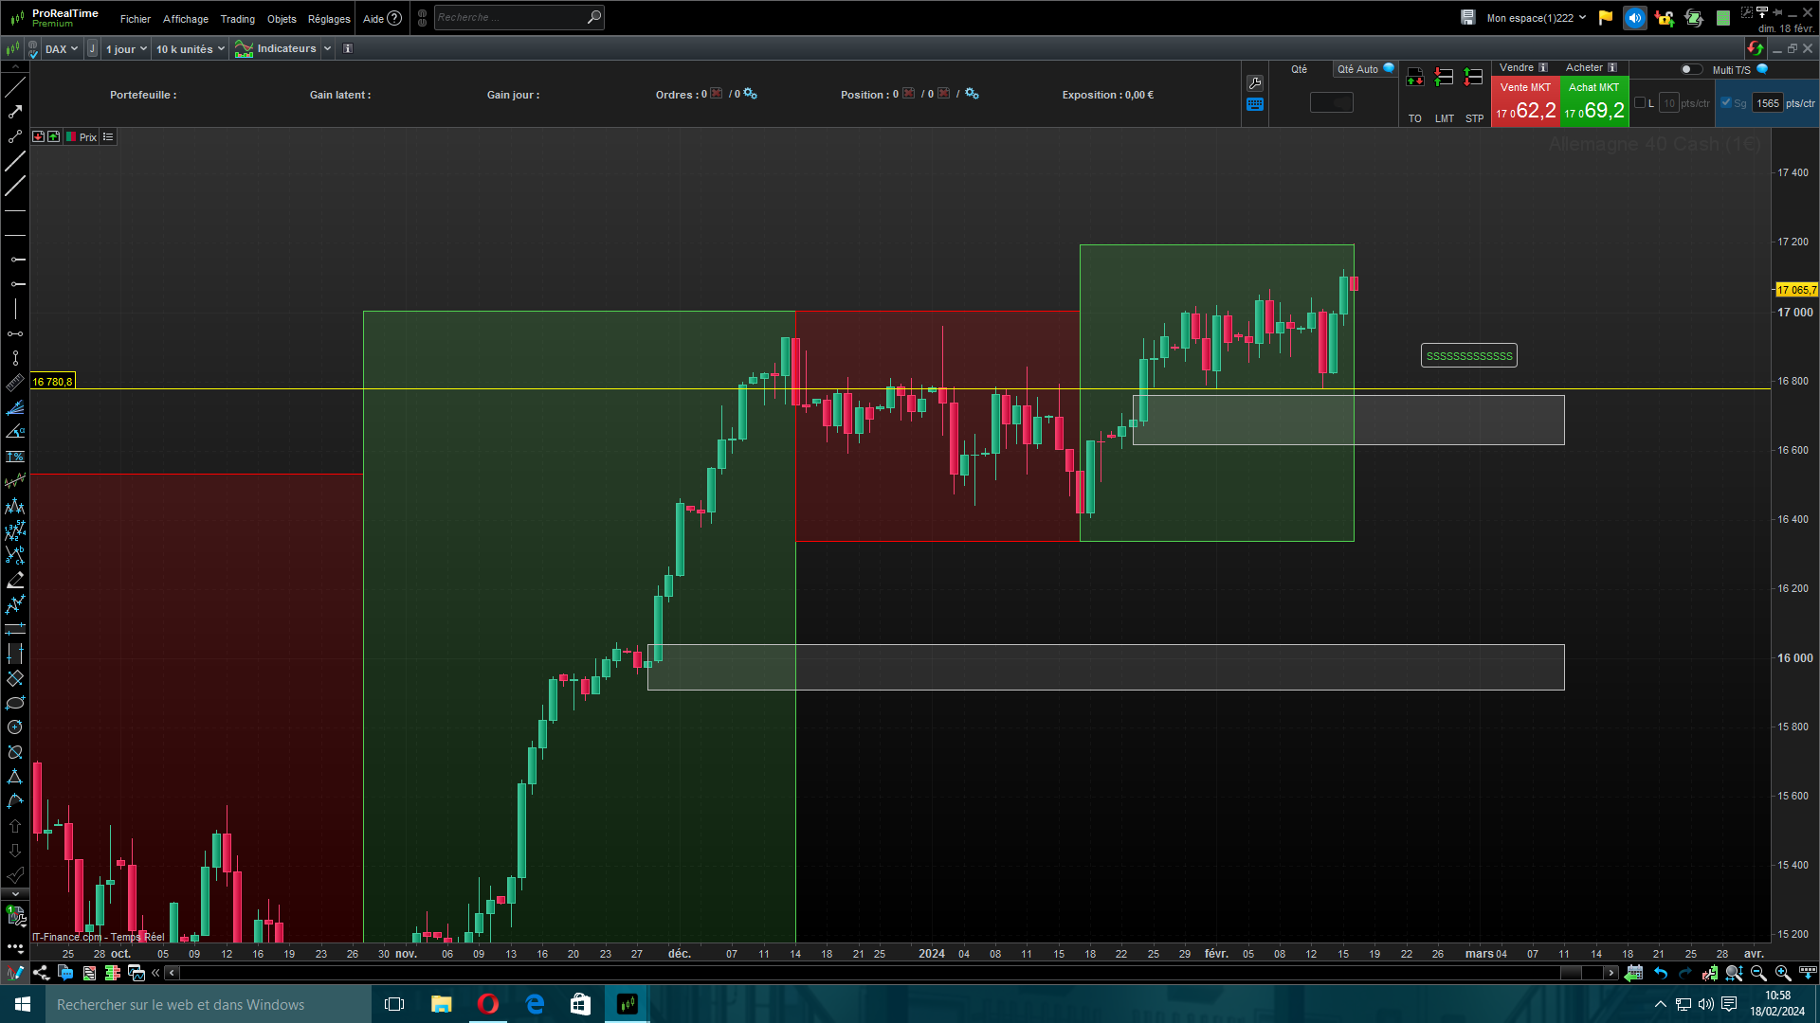Click the blue undo arrow icon
The width and height of the screenshot is (1820, 1023).
1661,973
